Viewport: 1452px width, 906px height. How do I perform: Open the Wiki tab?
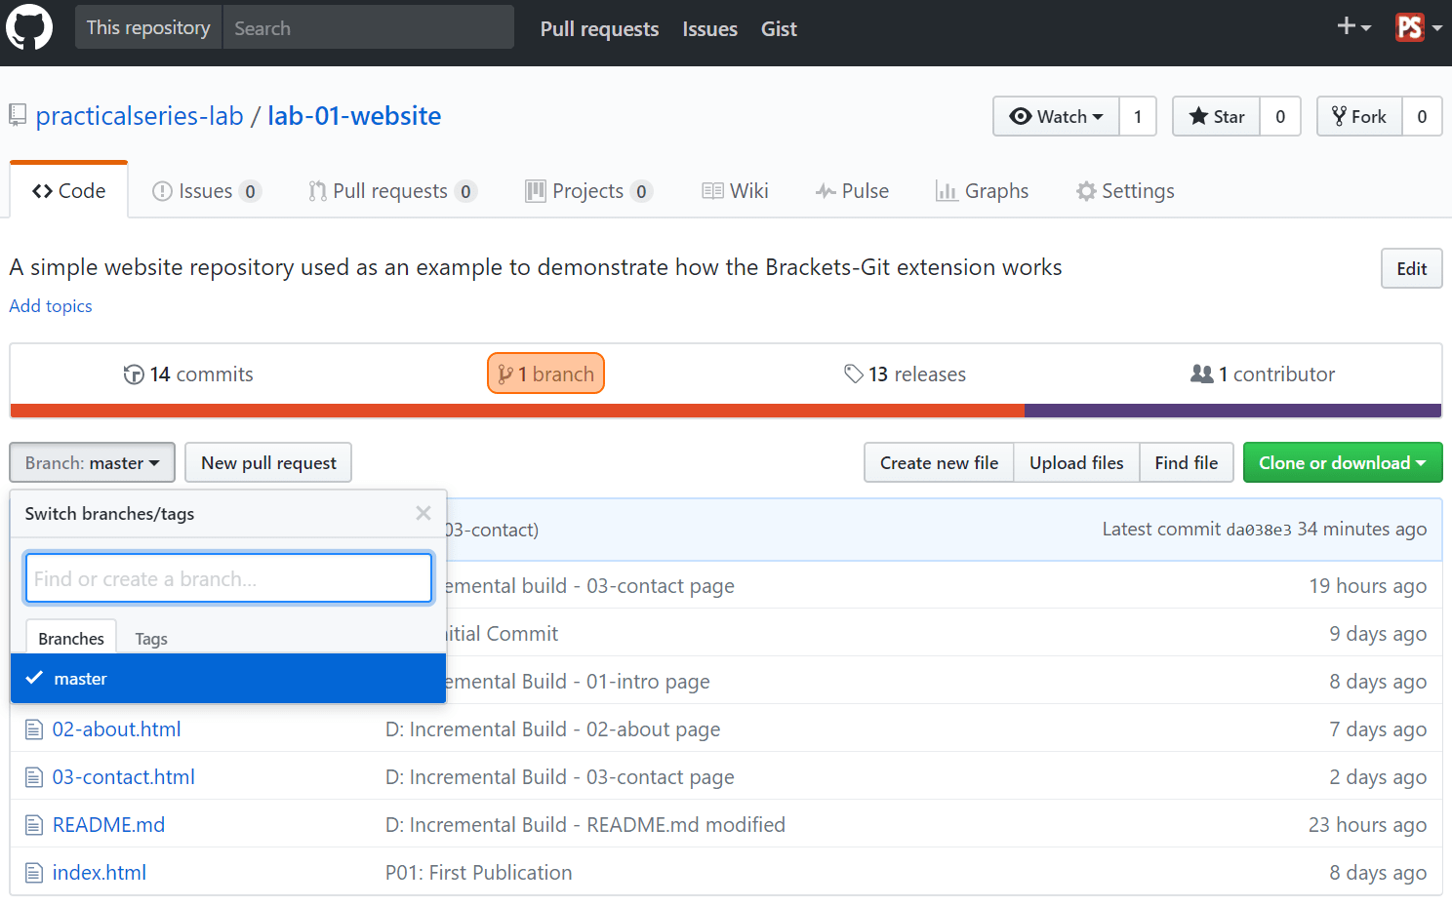(735, 191)
